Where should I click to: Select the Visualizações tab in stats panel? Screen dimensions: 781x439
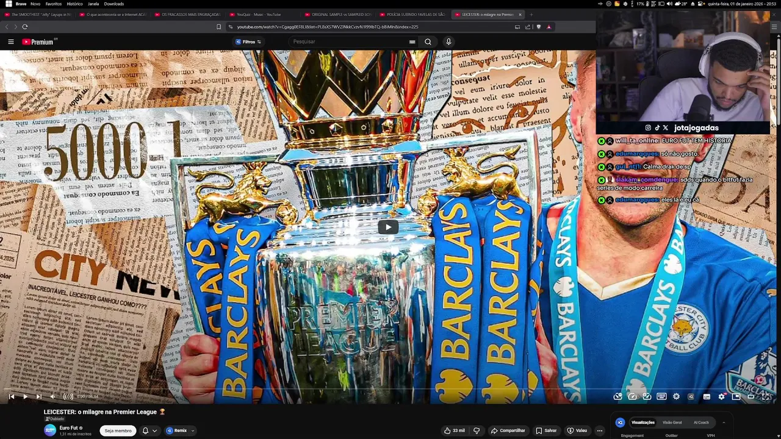click(643, 423)
